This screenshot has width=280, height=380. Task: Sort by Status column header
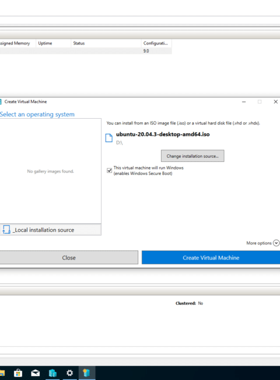pyautogui.click(x=106, y=43)
